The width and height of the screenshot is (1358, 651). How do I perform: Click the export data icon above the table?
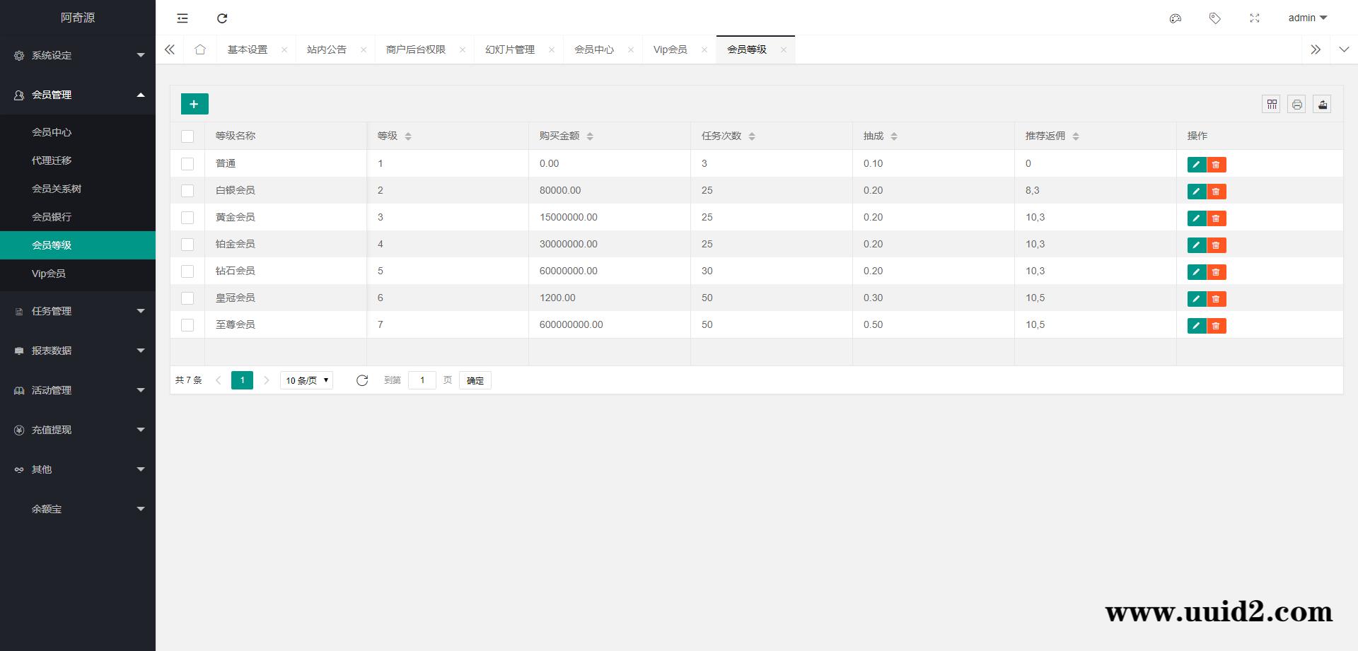pos(1322,104)
